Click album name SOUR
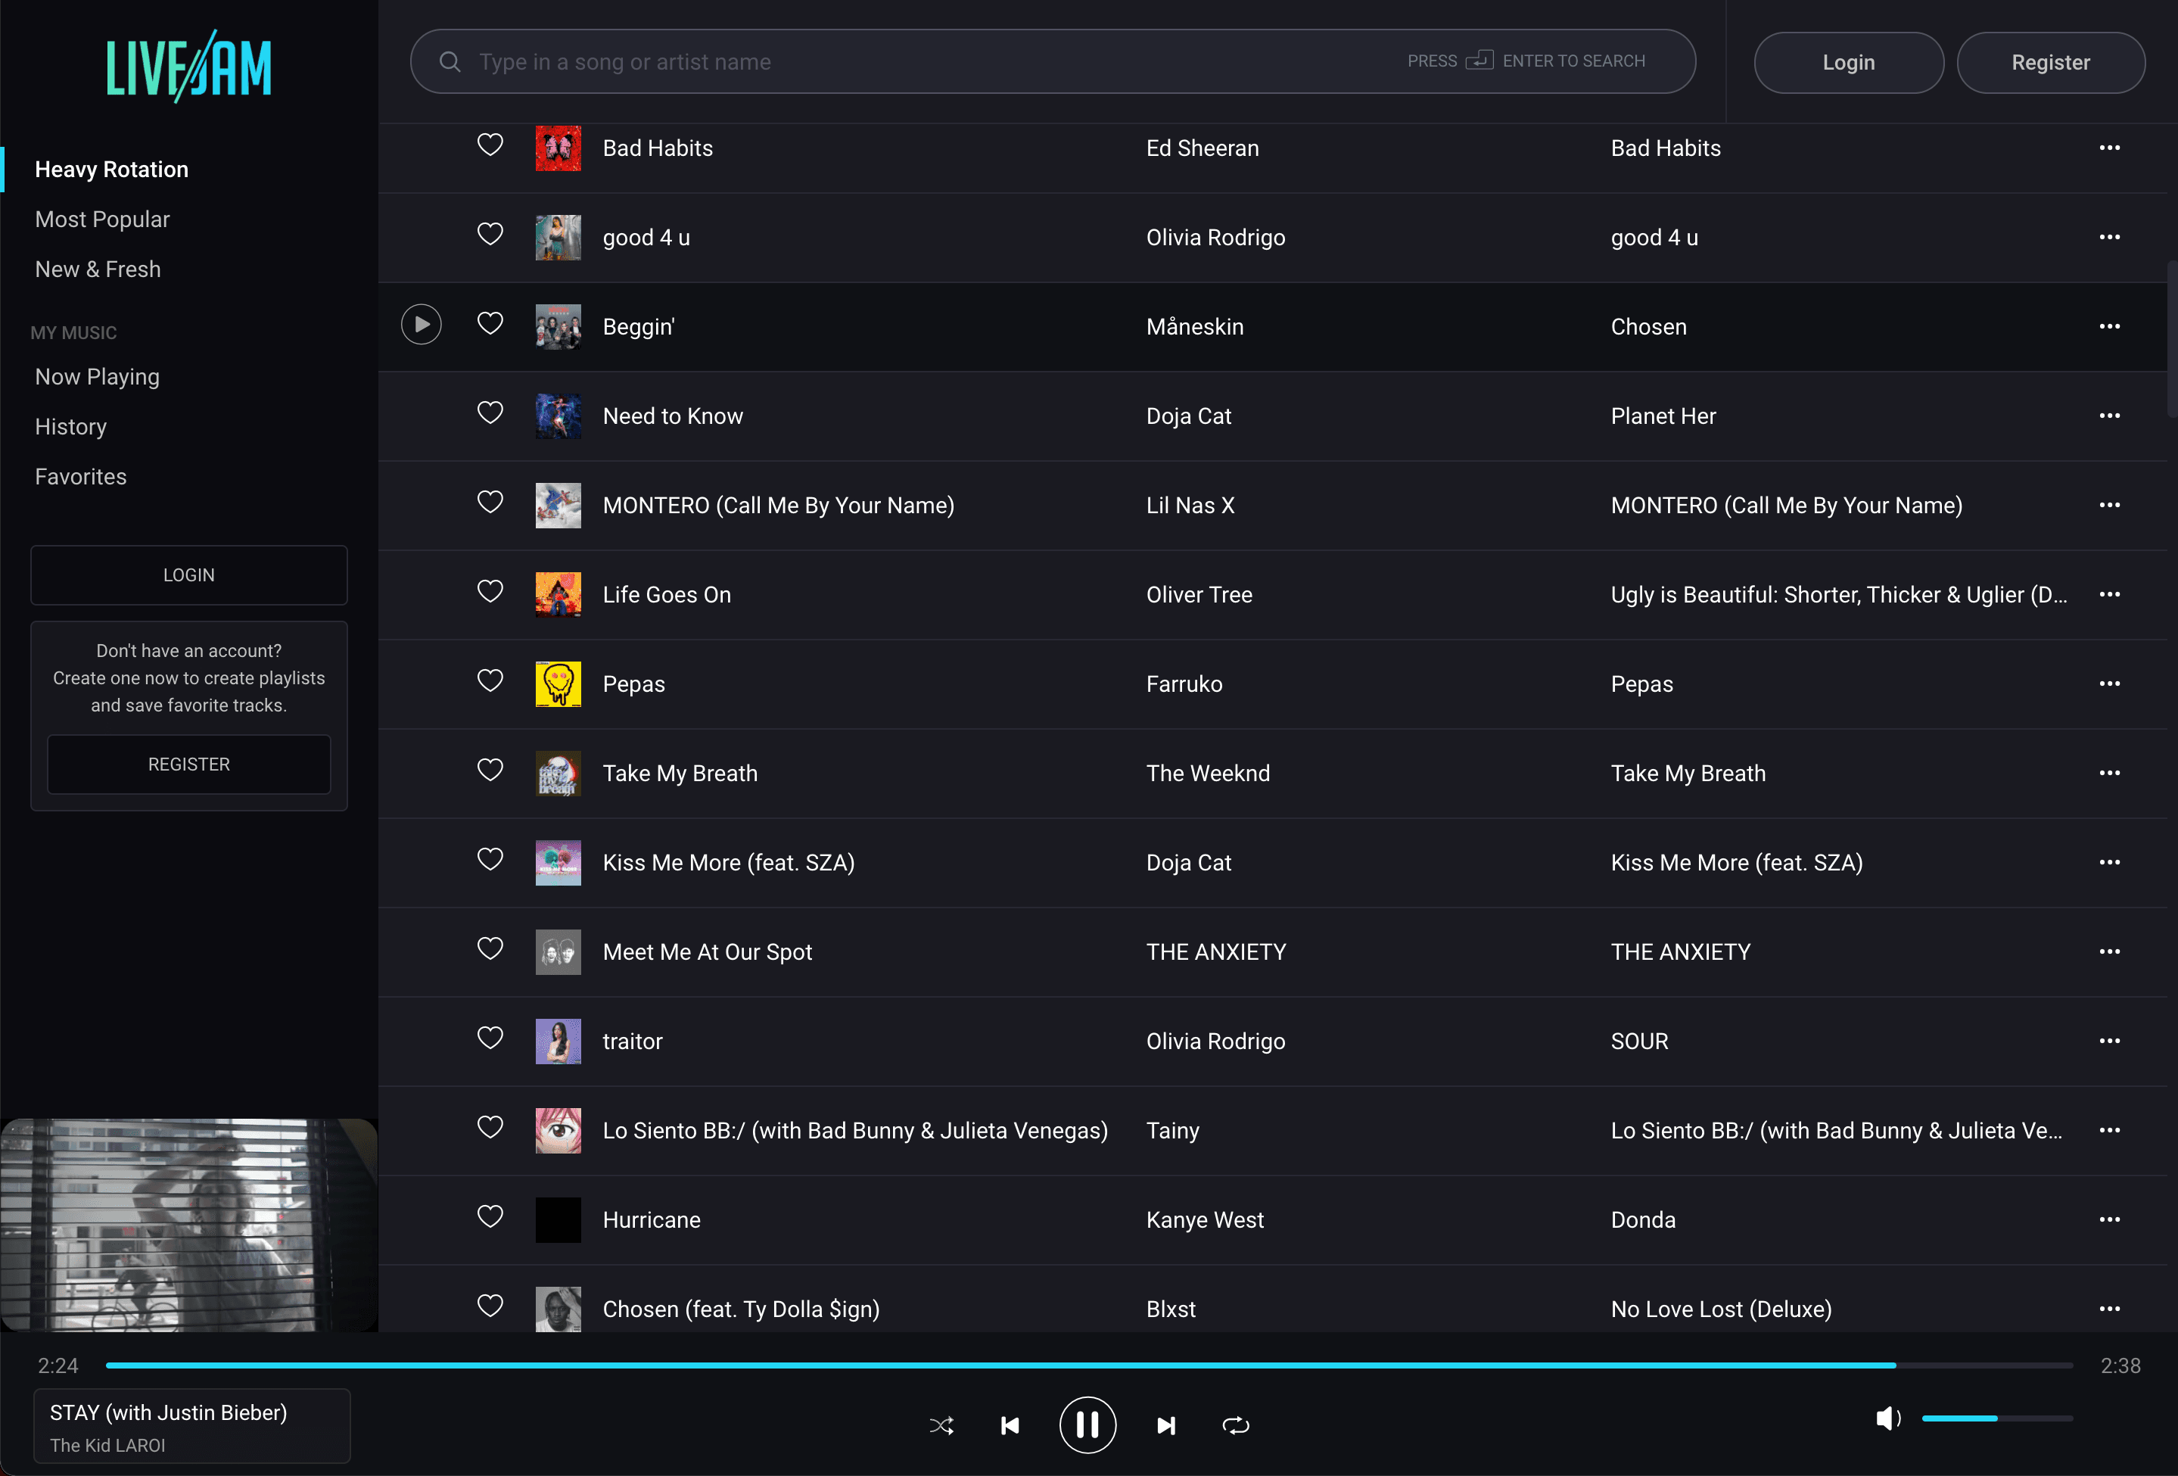2178x1476 pixels. [x=1639, y=1042]
